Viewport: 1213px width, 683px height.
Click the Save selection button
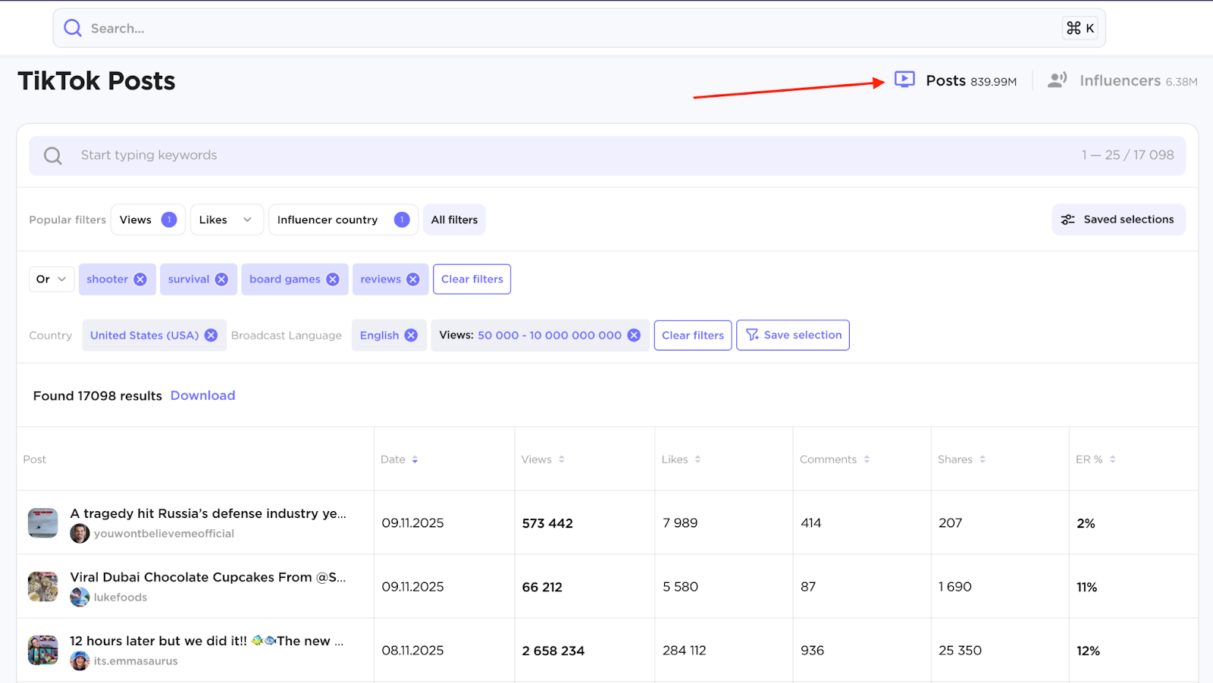pos(792,335)
